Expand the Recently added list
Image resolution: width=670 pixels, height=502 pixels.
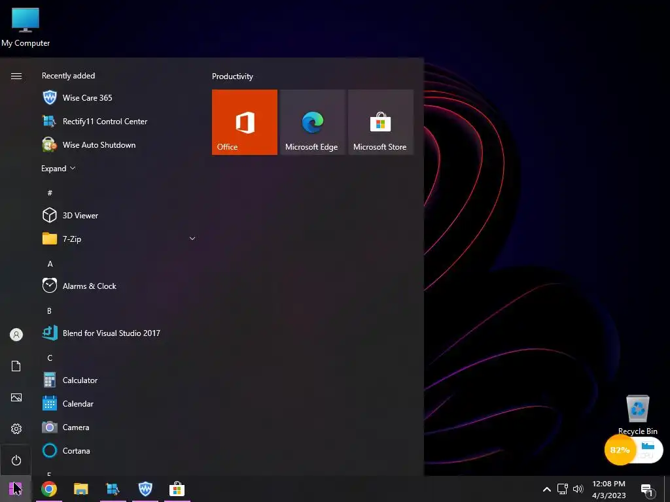(58, 168)
